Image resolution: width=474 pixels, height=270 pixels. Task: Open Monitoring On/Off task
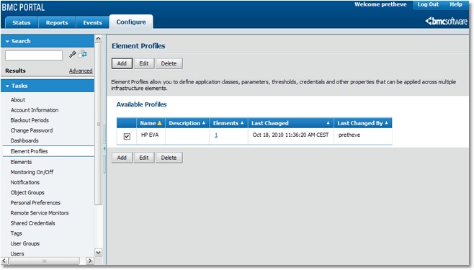click(32, 172)
